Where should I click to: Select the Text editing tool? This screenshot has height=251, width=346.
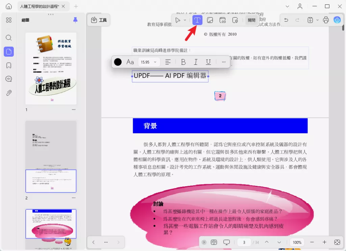click(x=197, y=20)
